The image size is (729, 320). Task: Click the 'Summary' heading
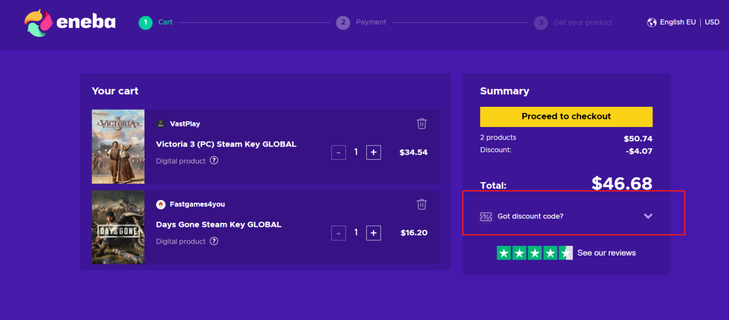click(x=504, y=91)
